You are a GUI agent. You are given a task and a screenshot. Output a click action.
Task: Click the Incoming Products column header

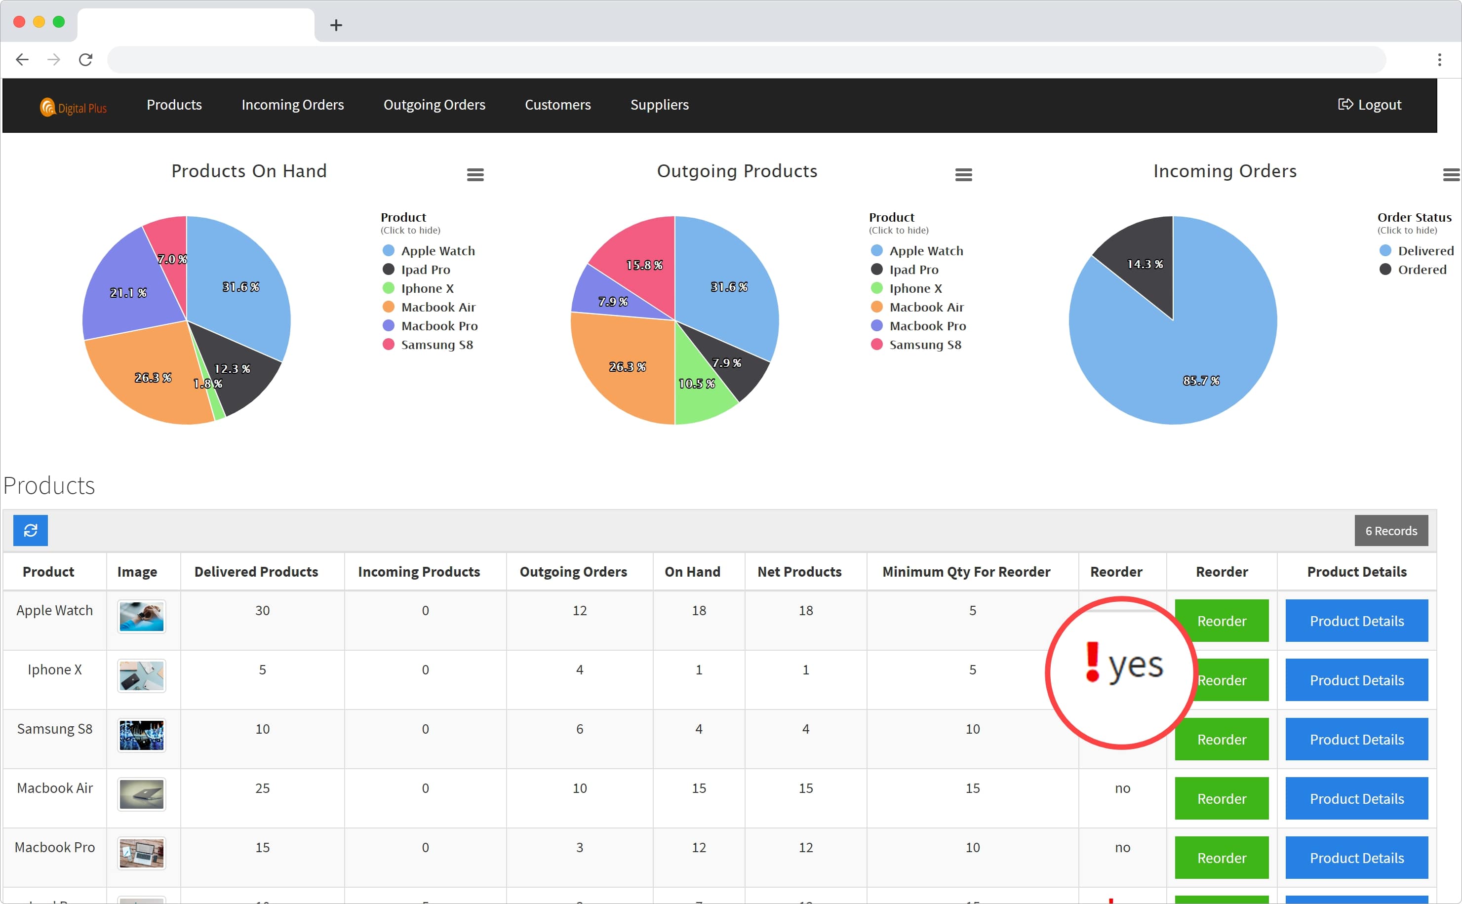click(419, 572)
